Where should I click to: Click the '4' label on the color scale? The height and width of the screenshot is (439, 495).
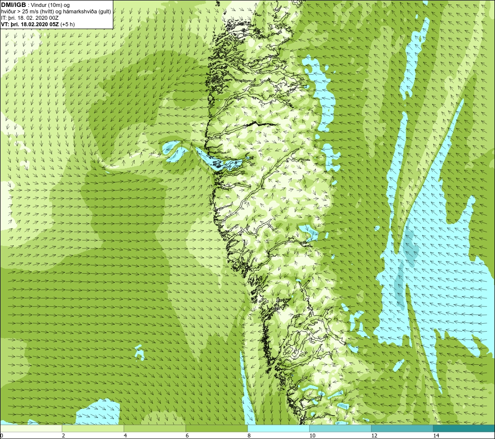coord(125,436)
